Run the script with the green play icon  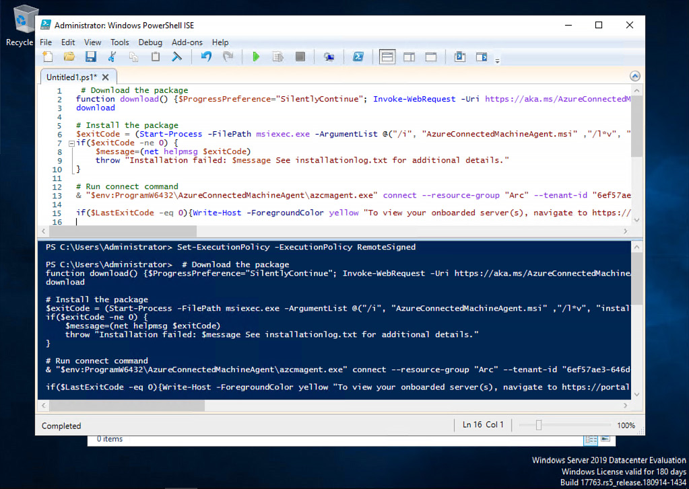[x=256, y=57]
